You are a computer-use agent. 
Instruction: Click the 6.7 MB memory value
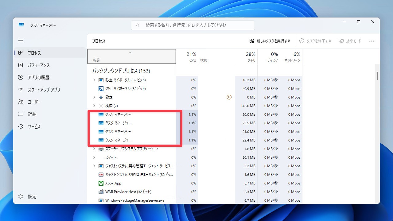click(x=250, y=200)
